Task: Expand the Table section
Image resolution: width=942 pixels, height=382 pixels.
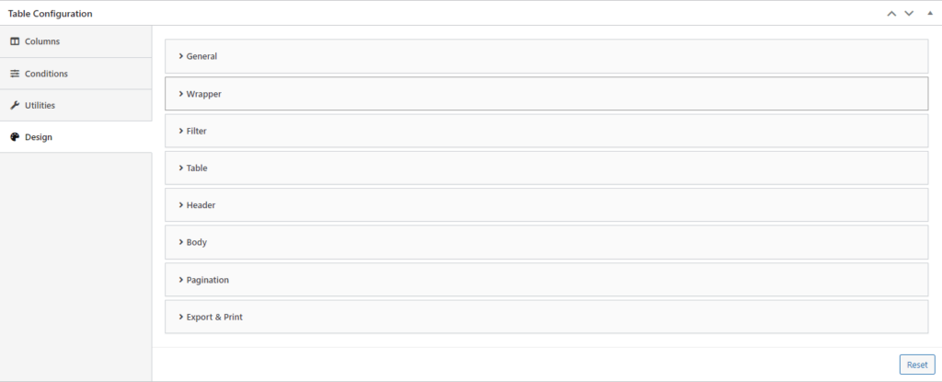Action: [x=197, y=168]
